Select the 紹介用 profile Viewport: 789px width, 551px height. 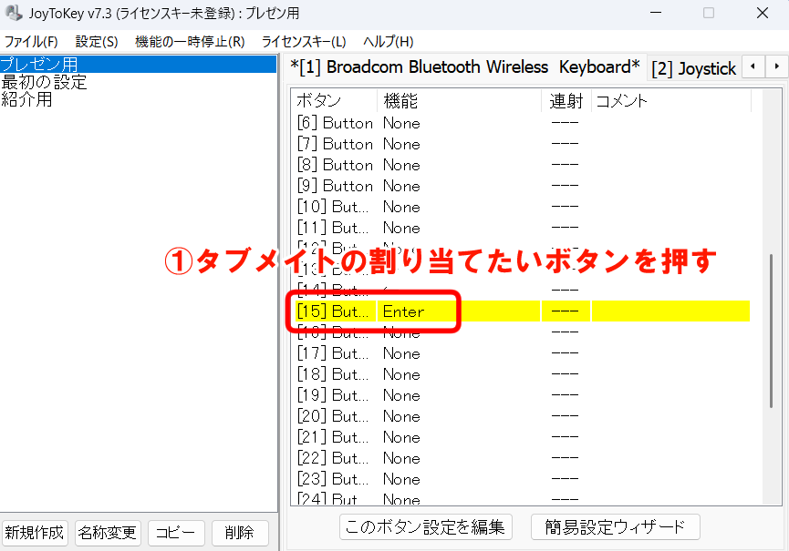[x=27, y=99]
